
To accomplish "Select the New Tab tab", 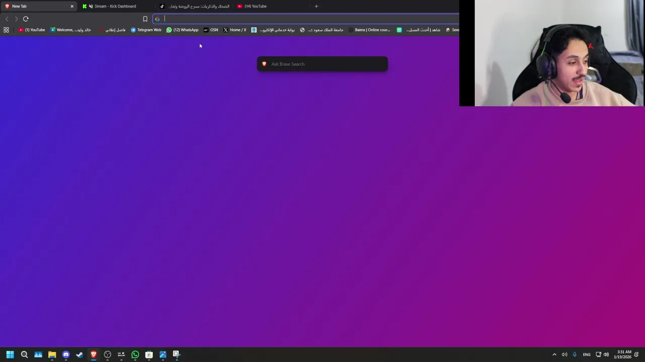I will tap(38, 7).
